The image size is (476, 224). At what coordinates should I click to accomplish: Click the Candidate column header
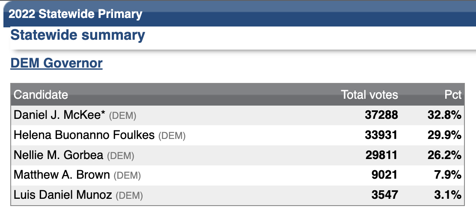pyautogui.click(x=41, y=94)
